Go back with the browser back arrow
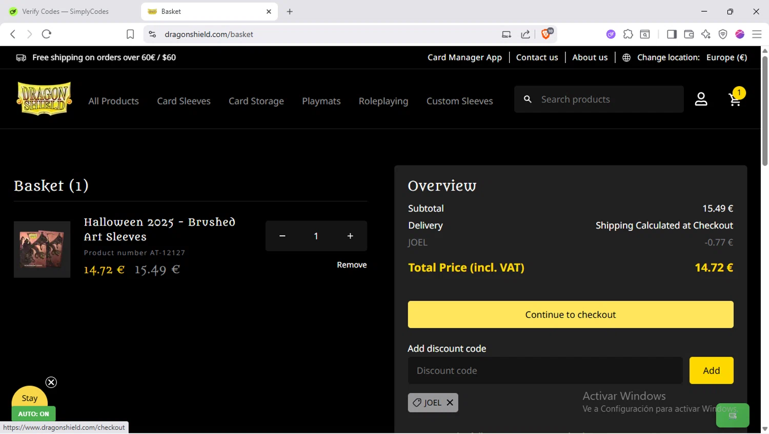 (x=13, y=34)
